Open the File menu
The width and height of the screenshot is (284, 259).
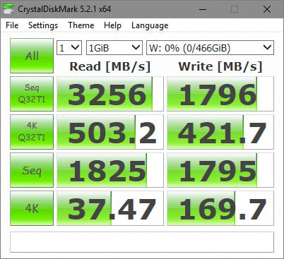coord(12,25)
